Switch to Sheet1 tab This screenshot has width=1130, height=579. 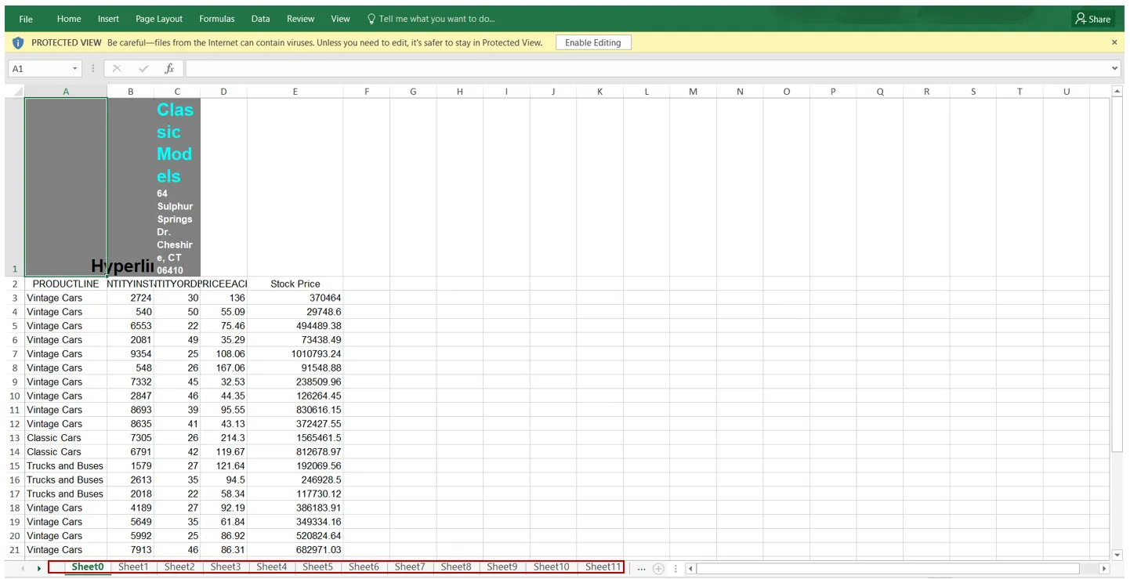point(133,566)
